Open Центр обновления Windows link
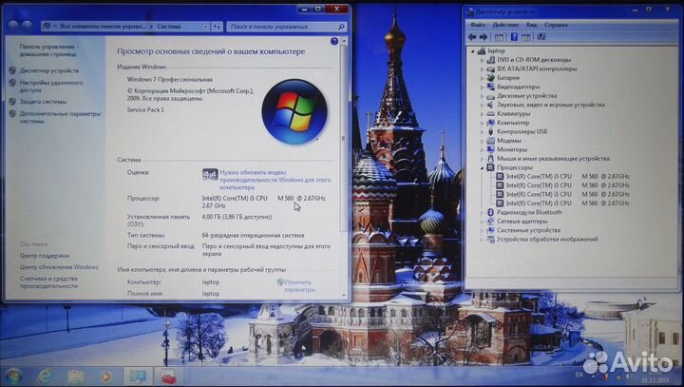This screenshot has height=387, width=684. 59,267
